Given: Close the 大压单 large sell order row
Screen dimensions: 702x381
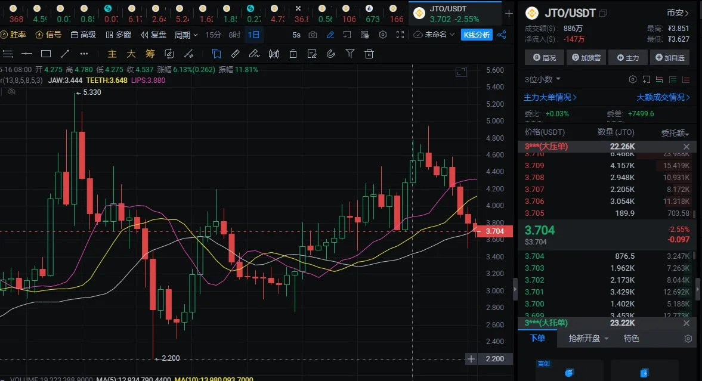Looking at the screenshot, I should point(686,147).
